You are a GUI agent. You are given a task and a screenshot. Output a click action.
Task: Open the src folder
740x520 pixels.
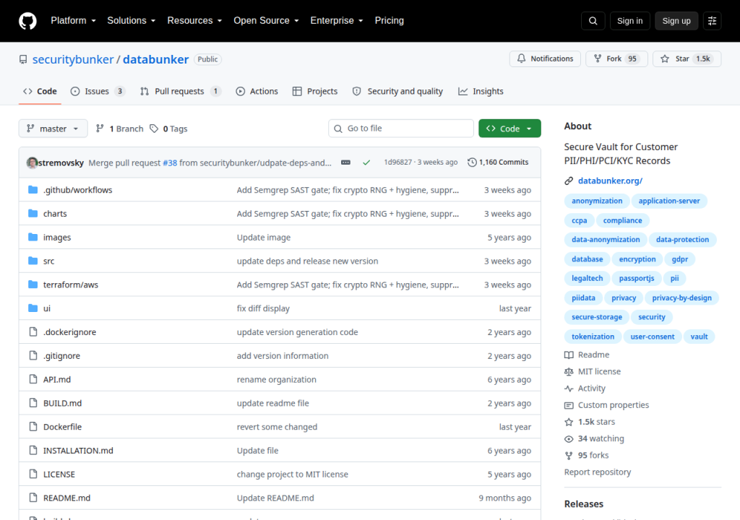[x=48, y=261]
